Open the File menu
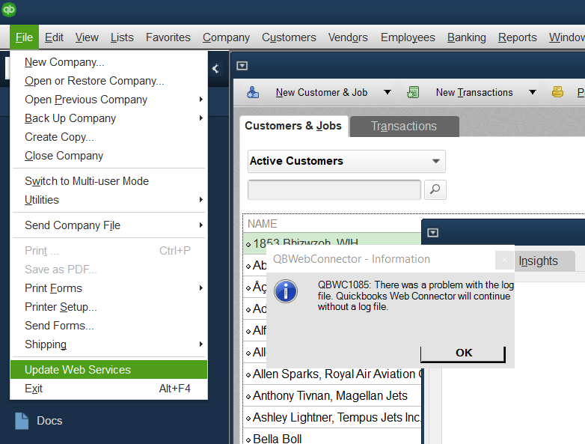Image resolution: width=585 pixels, height=444 pixels. tap(24, 37)
